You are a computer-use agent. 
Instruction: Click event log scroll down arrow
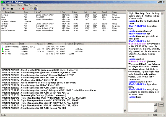coord(125,112)
